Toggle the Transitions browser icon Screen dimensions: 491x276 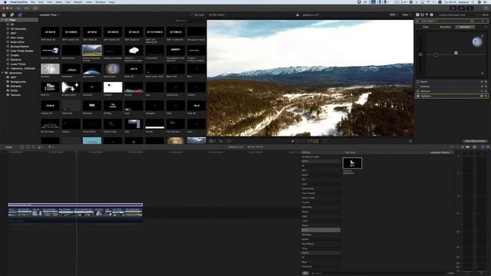tap(488, 146)
